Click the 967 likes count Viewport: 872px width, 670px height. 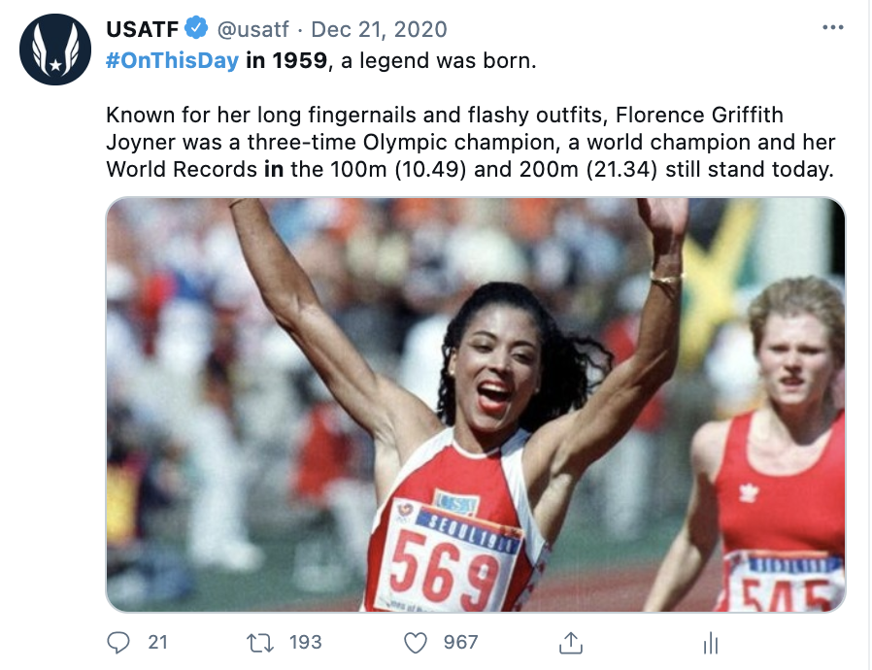click(x=460, y=642)
